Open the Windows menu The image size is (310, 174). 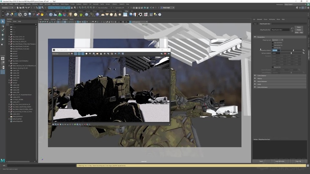pos(35,4)
